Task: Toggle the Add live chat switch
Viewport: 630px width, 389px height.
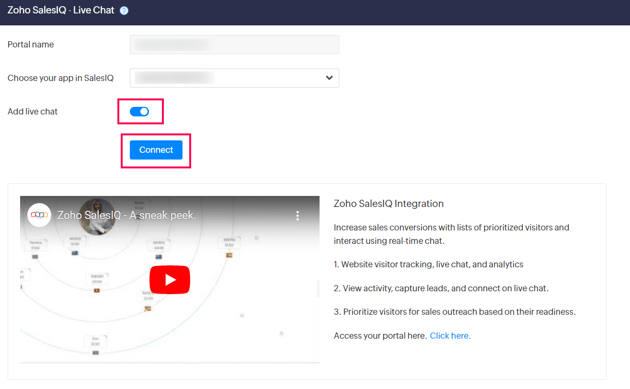Action: click(x=139, y=112)
